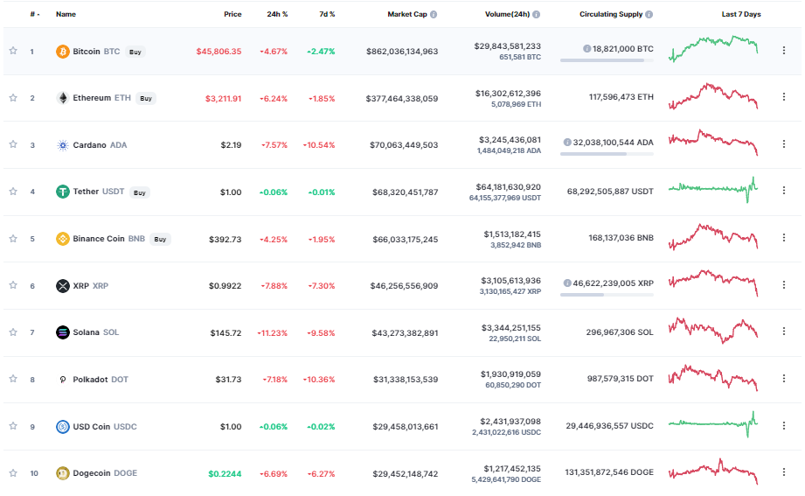
Task: Click the Dogecoin coin logo
Action: (x=63, y=473)
